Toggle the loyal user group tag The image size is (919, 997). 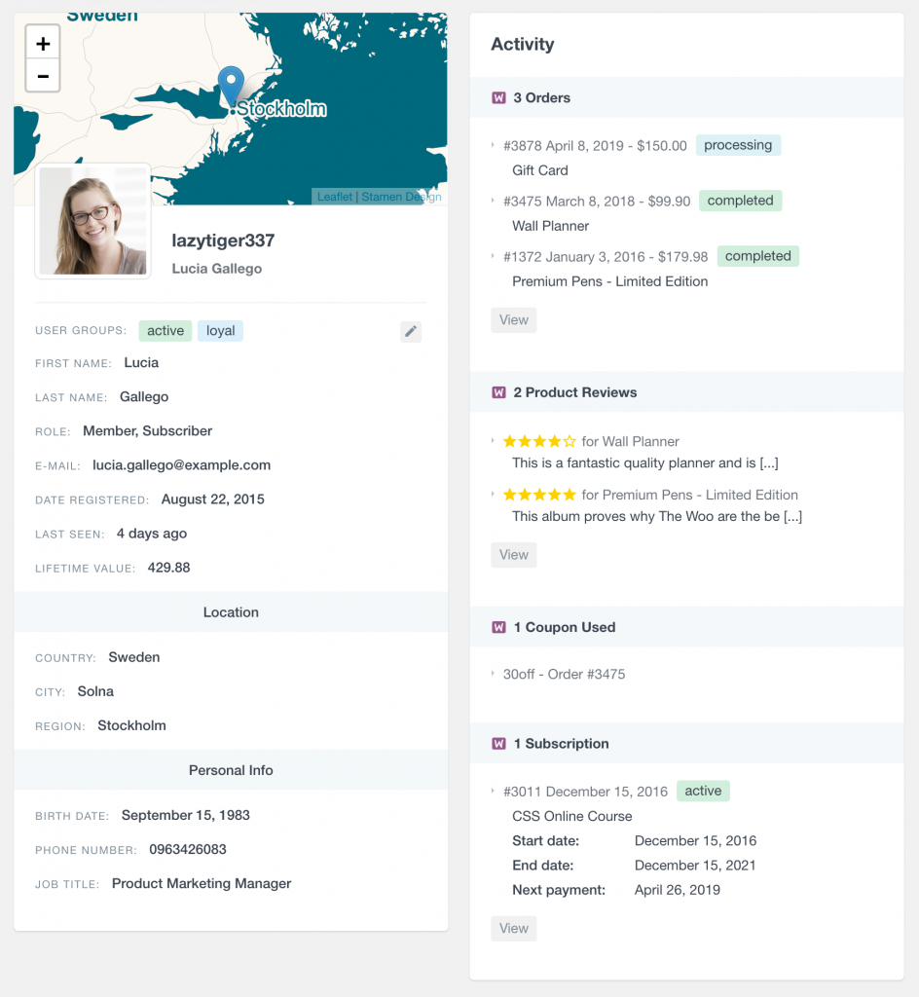(x=220, y=330)
